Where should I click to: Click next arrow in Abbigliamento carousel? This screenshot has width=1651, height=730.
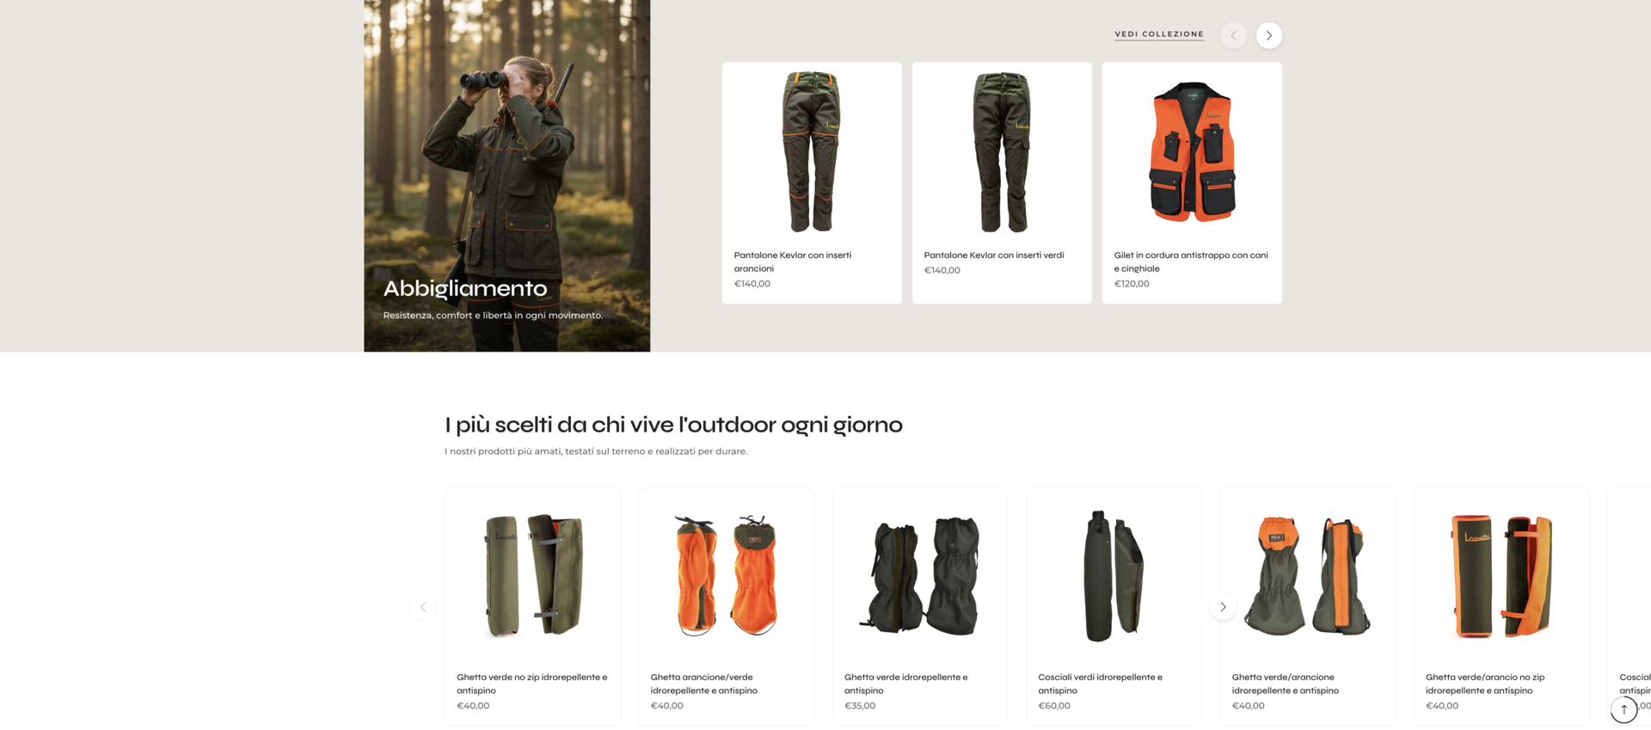[x=1268, y=35]
